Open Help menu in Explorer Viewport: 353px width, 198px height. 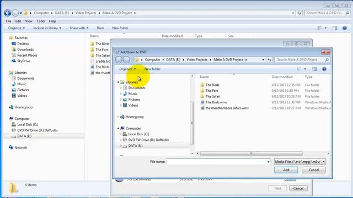point(52,21)
